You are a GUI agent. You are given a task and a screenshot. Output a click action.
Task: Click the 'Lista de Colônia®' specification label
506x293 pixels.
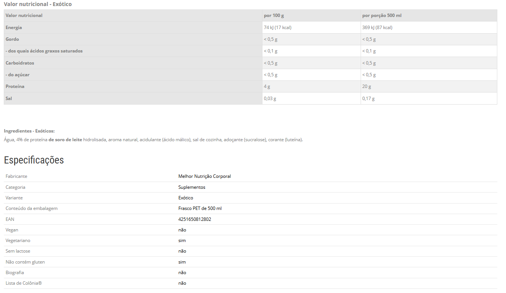tap(23, 283)
